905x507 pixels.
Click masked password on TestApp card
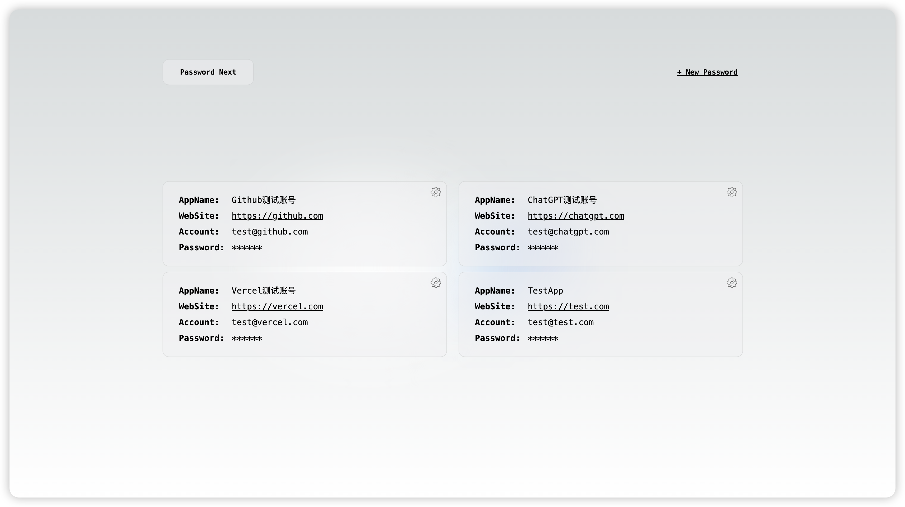pyautogui.click(x=542, y=338)
